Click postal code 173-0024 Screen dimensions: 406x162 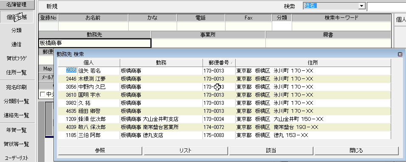pyautogui.click(x=214, y=119)
